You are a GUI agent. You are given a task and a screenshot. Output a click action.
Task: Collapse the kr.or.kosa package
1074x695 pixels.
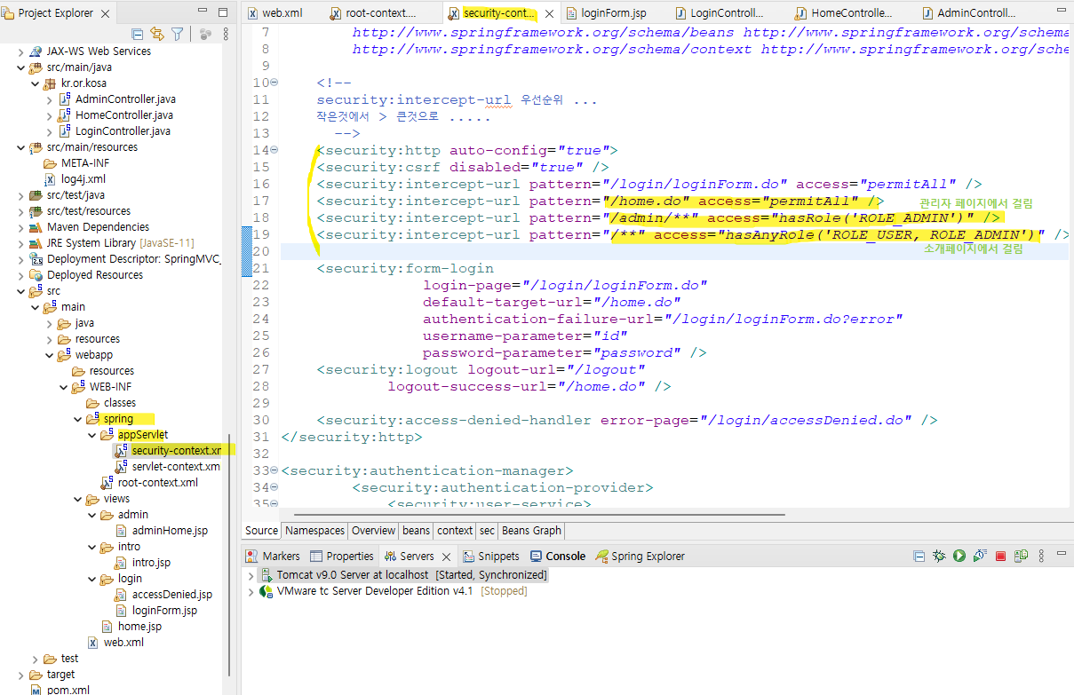click(36, 83)
